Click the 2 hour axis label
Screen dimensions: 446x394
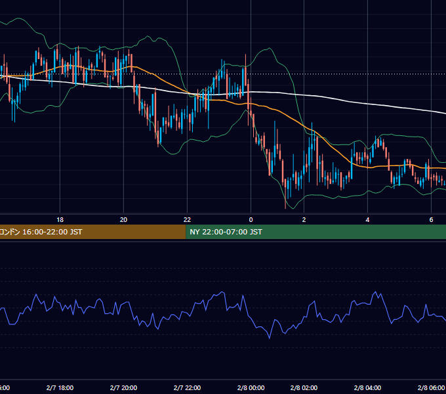304,220
